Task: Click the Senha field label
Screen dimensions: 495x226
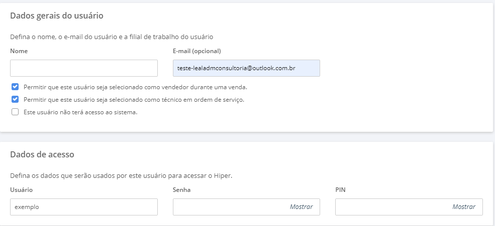Action: coord(182,190)
